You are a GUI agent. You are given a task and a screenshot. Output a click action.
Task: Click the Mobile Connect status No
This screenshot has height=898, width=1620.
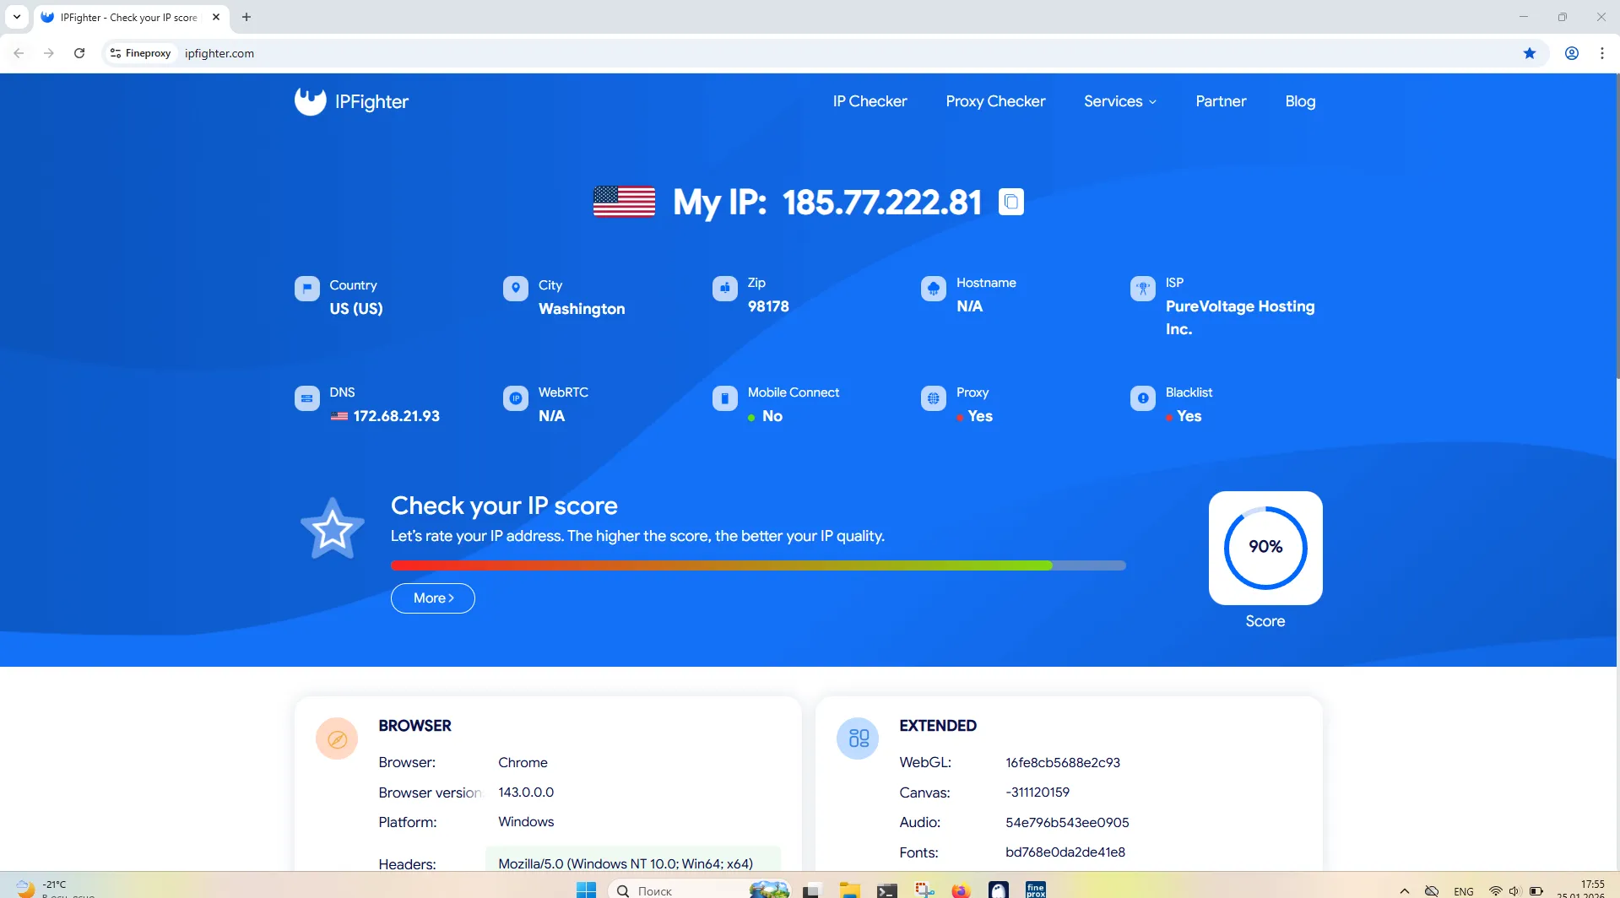click(x=772, y=416)
